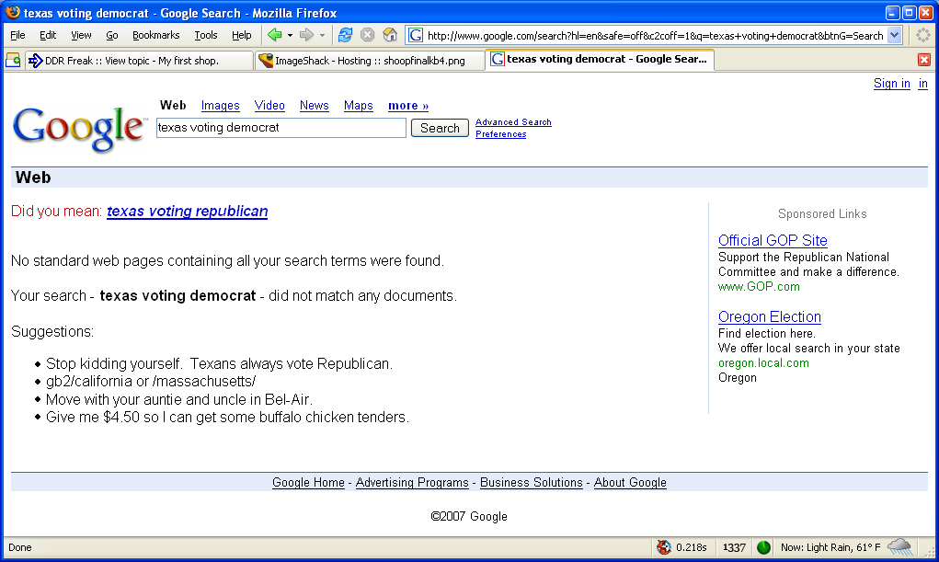Click the Done status bar text
Image resolution: width=939 pixels, height=562 pixels.
(x=19, y=547)
